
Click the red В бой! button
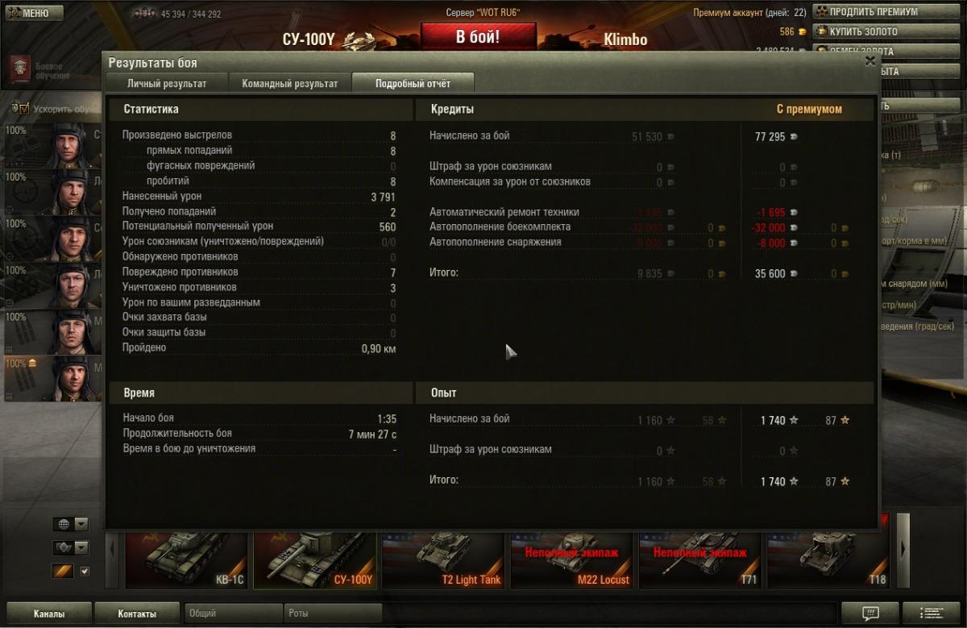click(478, 37)
